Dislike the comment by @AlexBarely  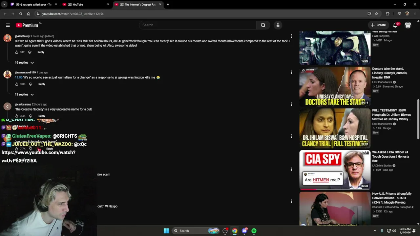pyautogui.click(x=30, y=52)
